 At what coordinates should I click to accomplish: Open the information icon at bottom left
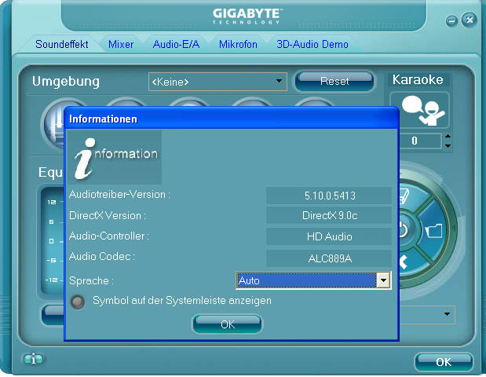(x=33, y=360)
